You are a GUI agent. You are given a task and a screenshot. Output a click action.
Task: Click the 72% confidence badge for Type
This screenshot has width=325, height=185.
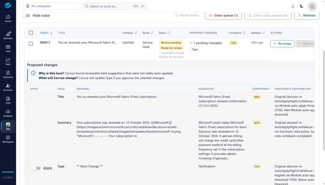pos(257,167)
